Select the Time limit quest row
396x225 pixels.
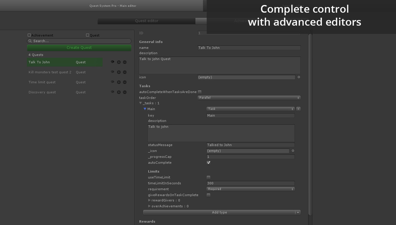click(65, 82)
